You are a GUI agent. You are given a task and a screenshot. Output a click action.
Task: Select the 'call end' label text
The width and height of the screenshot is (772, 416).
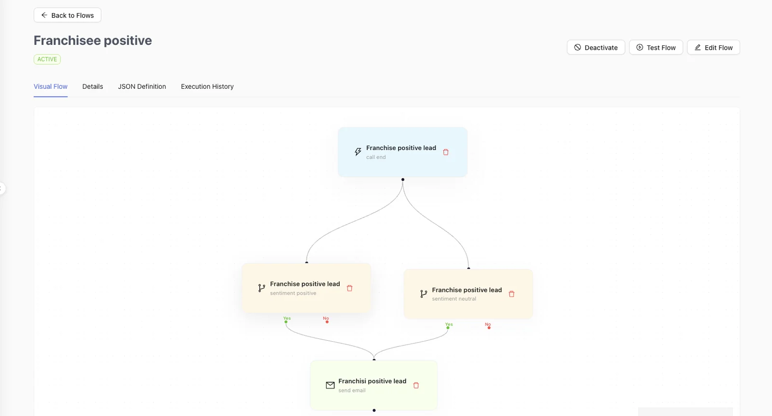376,157
